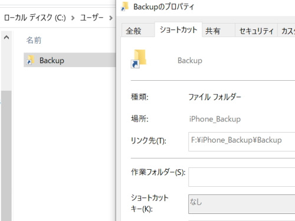Click the 場所 value iPhone_Backup
This screenshot has height=221, width=295.
click(215, 119)
